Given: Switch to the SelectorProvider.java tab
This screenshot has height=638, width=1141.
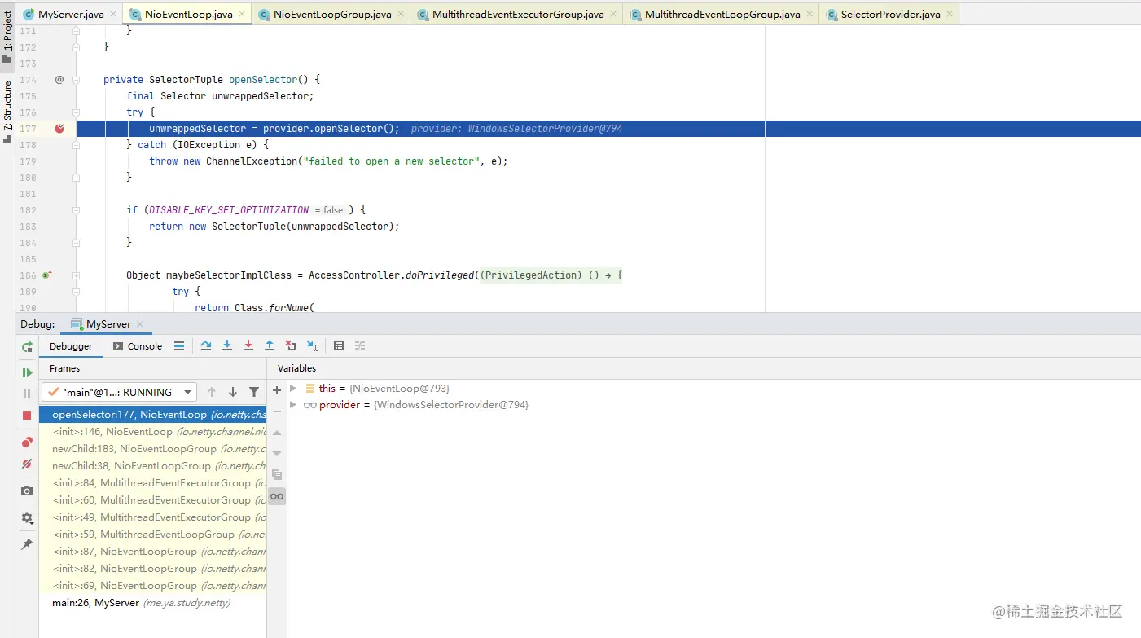Looking at the screenshot, I should coord(890,15).
